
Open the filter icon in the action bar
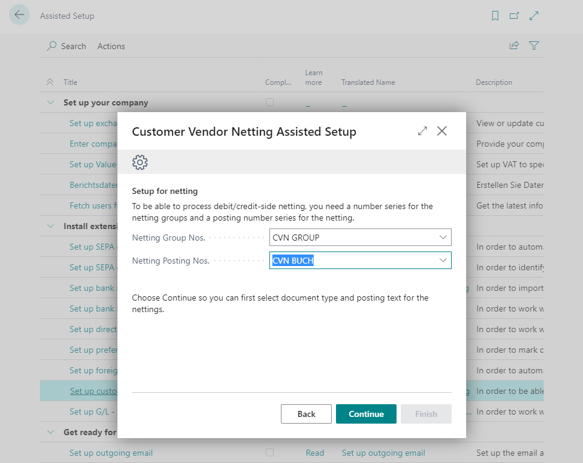click(534, 45)
